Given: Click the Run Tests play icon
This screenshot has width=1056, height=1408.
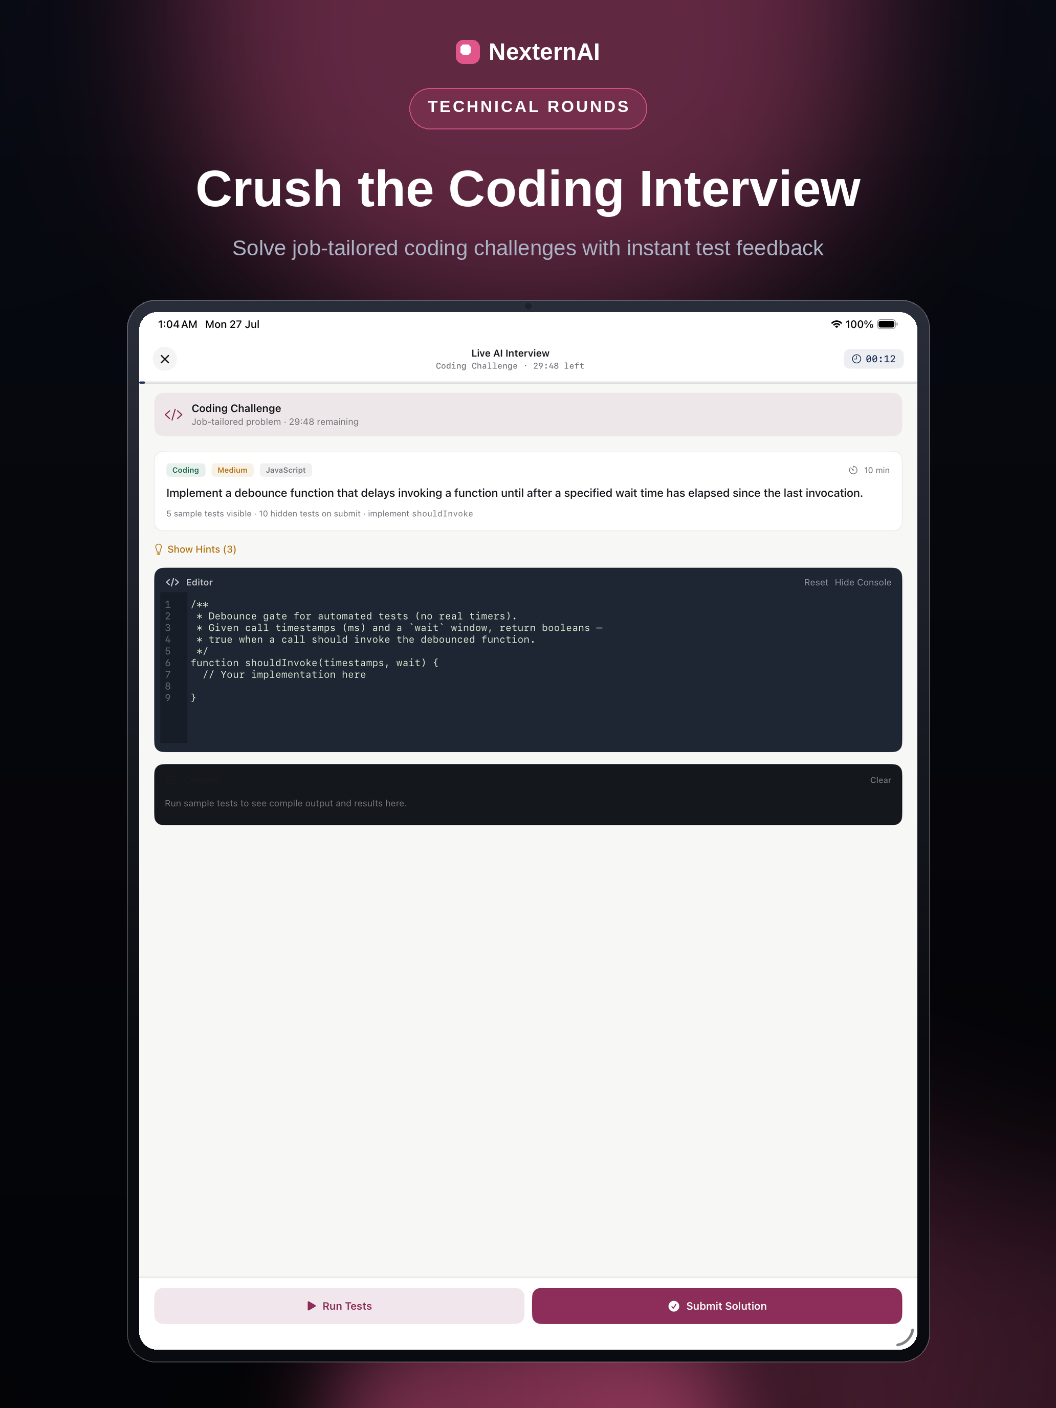Looking at the screenshot, I should pyautogui.click(x=311, y=1306).
